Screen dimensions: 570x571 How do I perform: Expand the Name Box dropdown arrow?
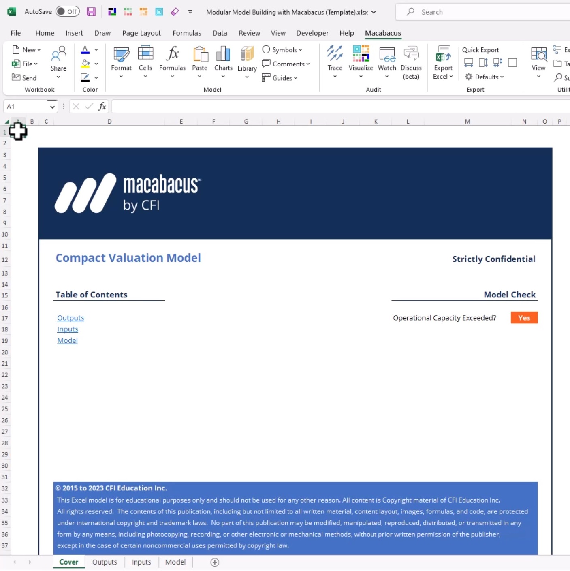pos(52,107)
